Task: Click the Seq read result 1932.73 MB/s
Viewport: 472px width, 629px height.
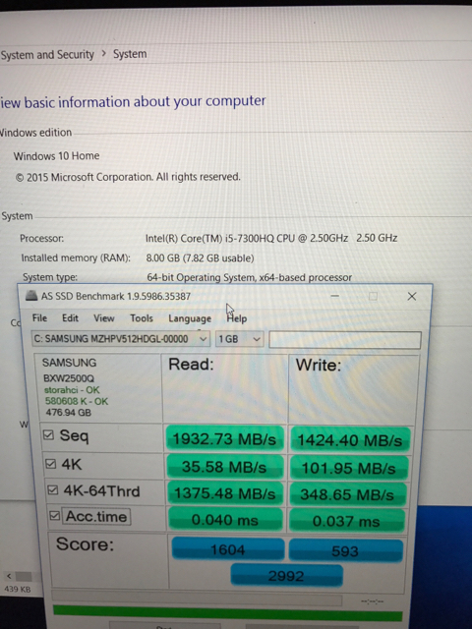Action: pyautogui.click(x=224, y=439)
